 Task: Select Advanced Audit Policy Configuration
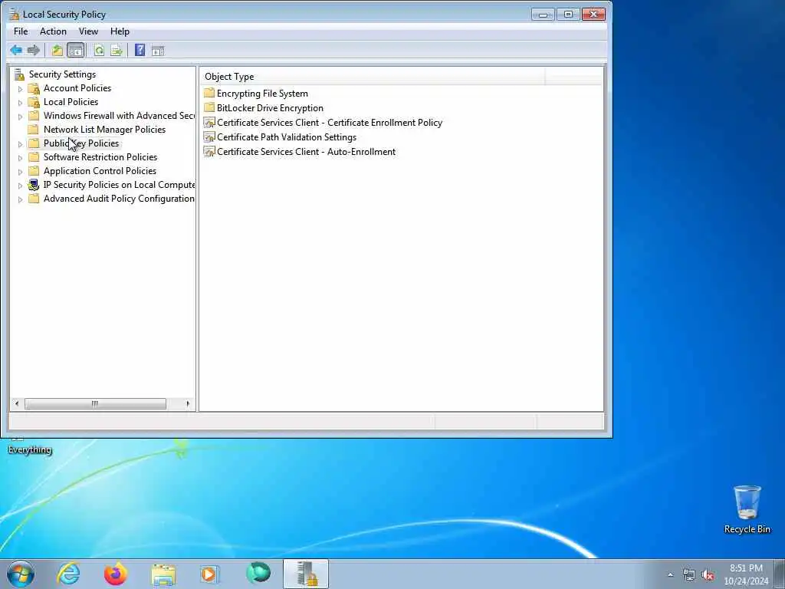pyautogui.click(x=119, y=199)
